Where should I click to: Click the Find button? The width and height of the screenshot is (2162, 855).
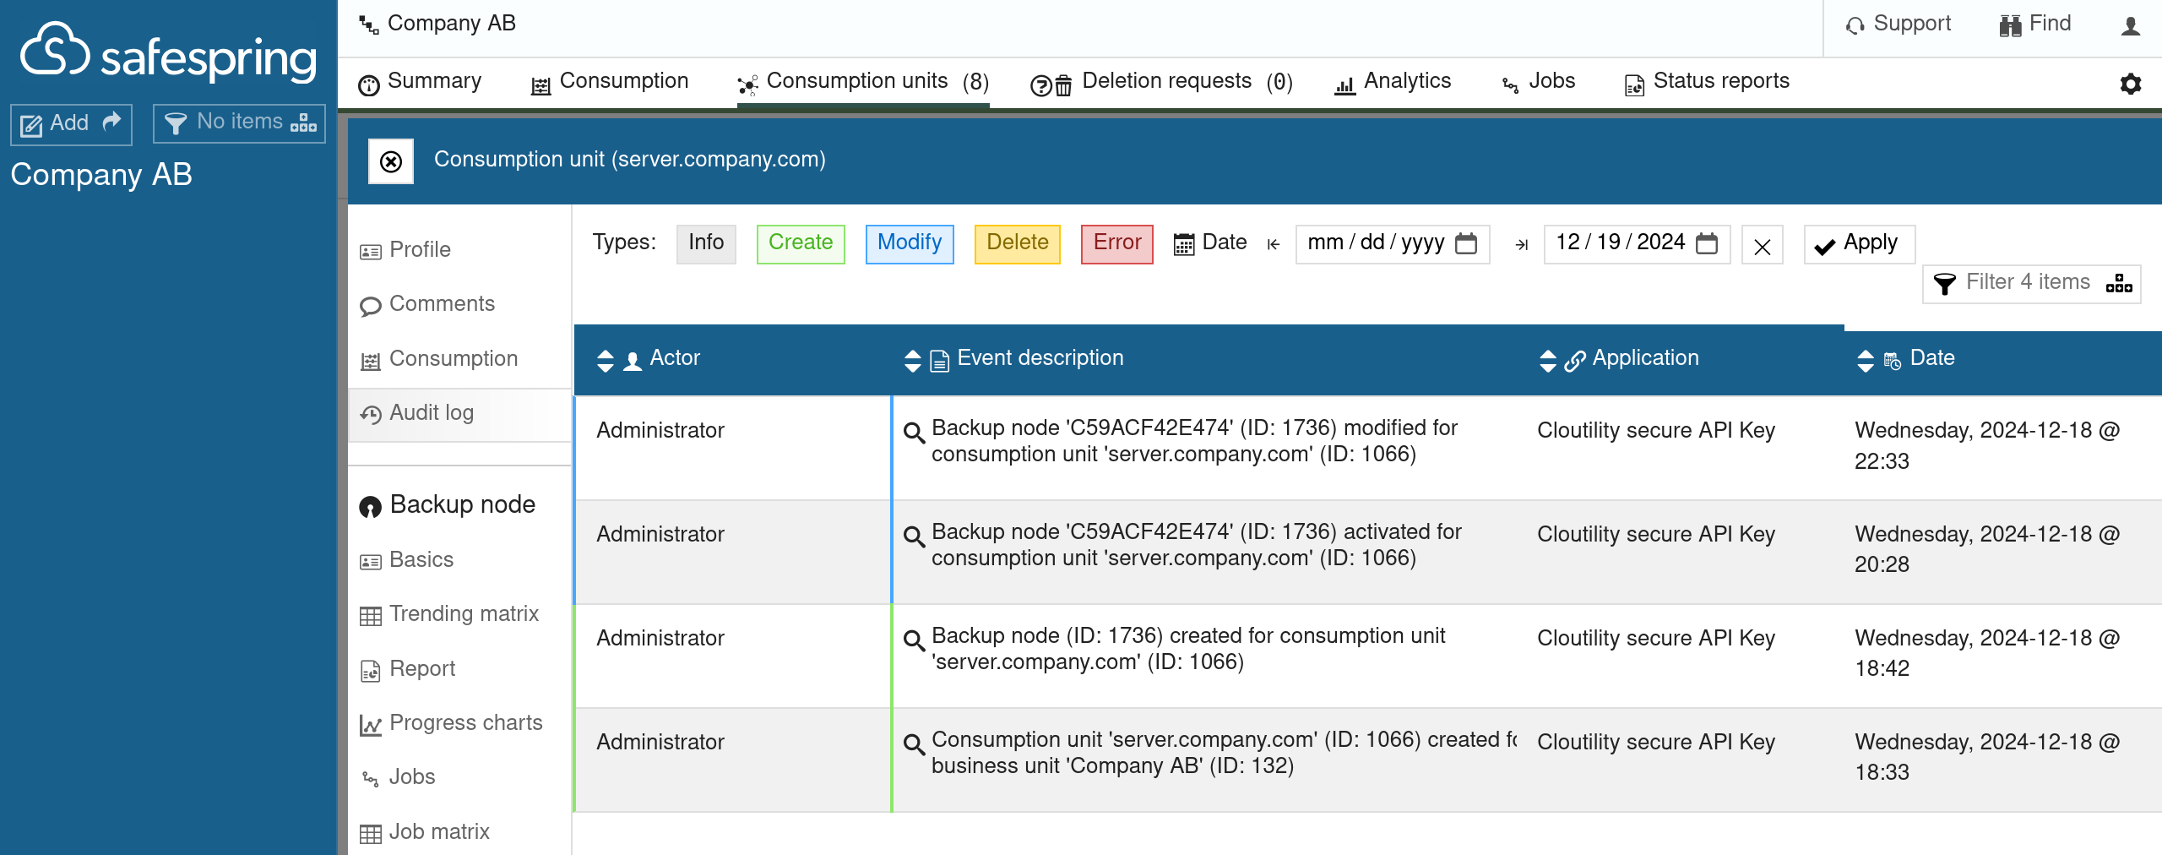pos(2035,25)
